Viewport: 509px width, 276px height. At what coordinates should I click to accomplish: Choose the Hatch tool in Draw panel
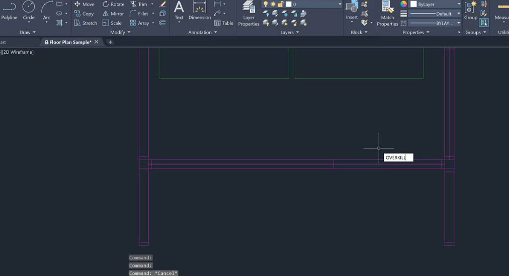(59, 23)
